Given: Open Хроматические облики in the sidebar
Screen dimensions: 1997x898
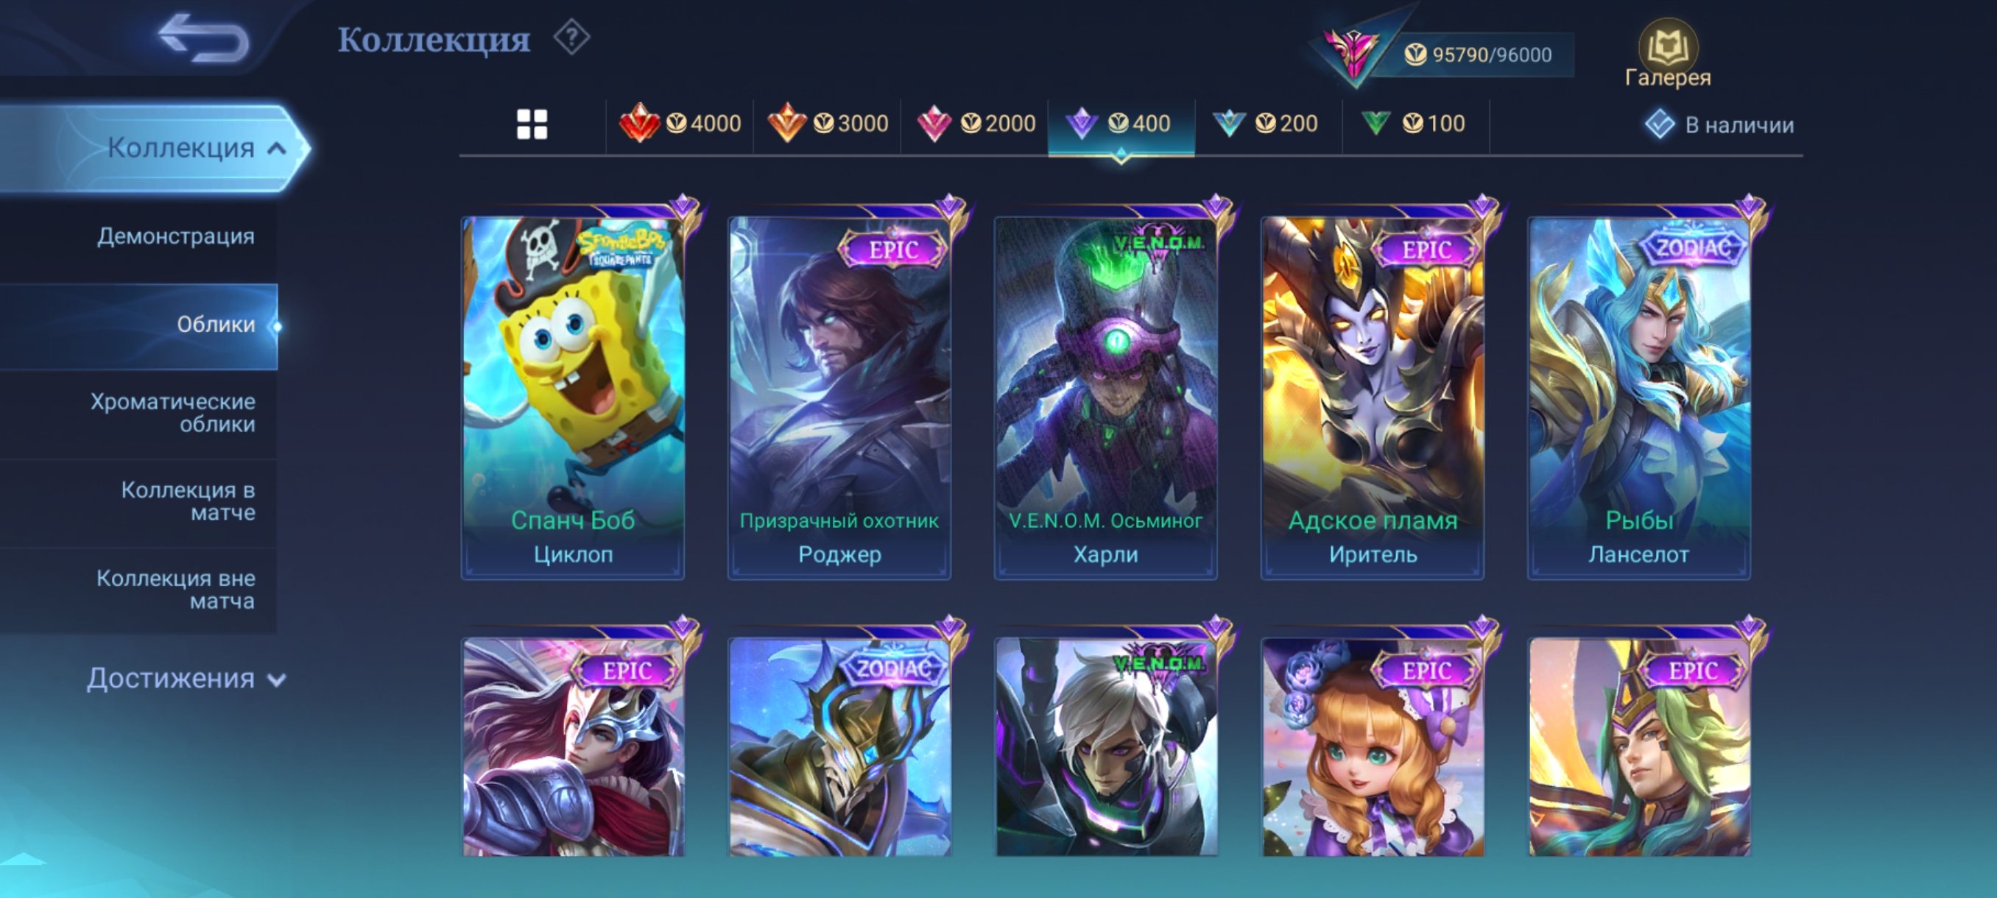Looking at the screenshot, I should [x=172, y=413].
